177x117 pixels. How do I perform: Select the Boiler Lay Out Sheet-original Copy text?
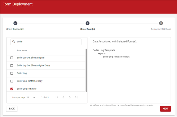click(x=33, y=65)
